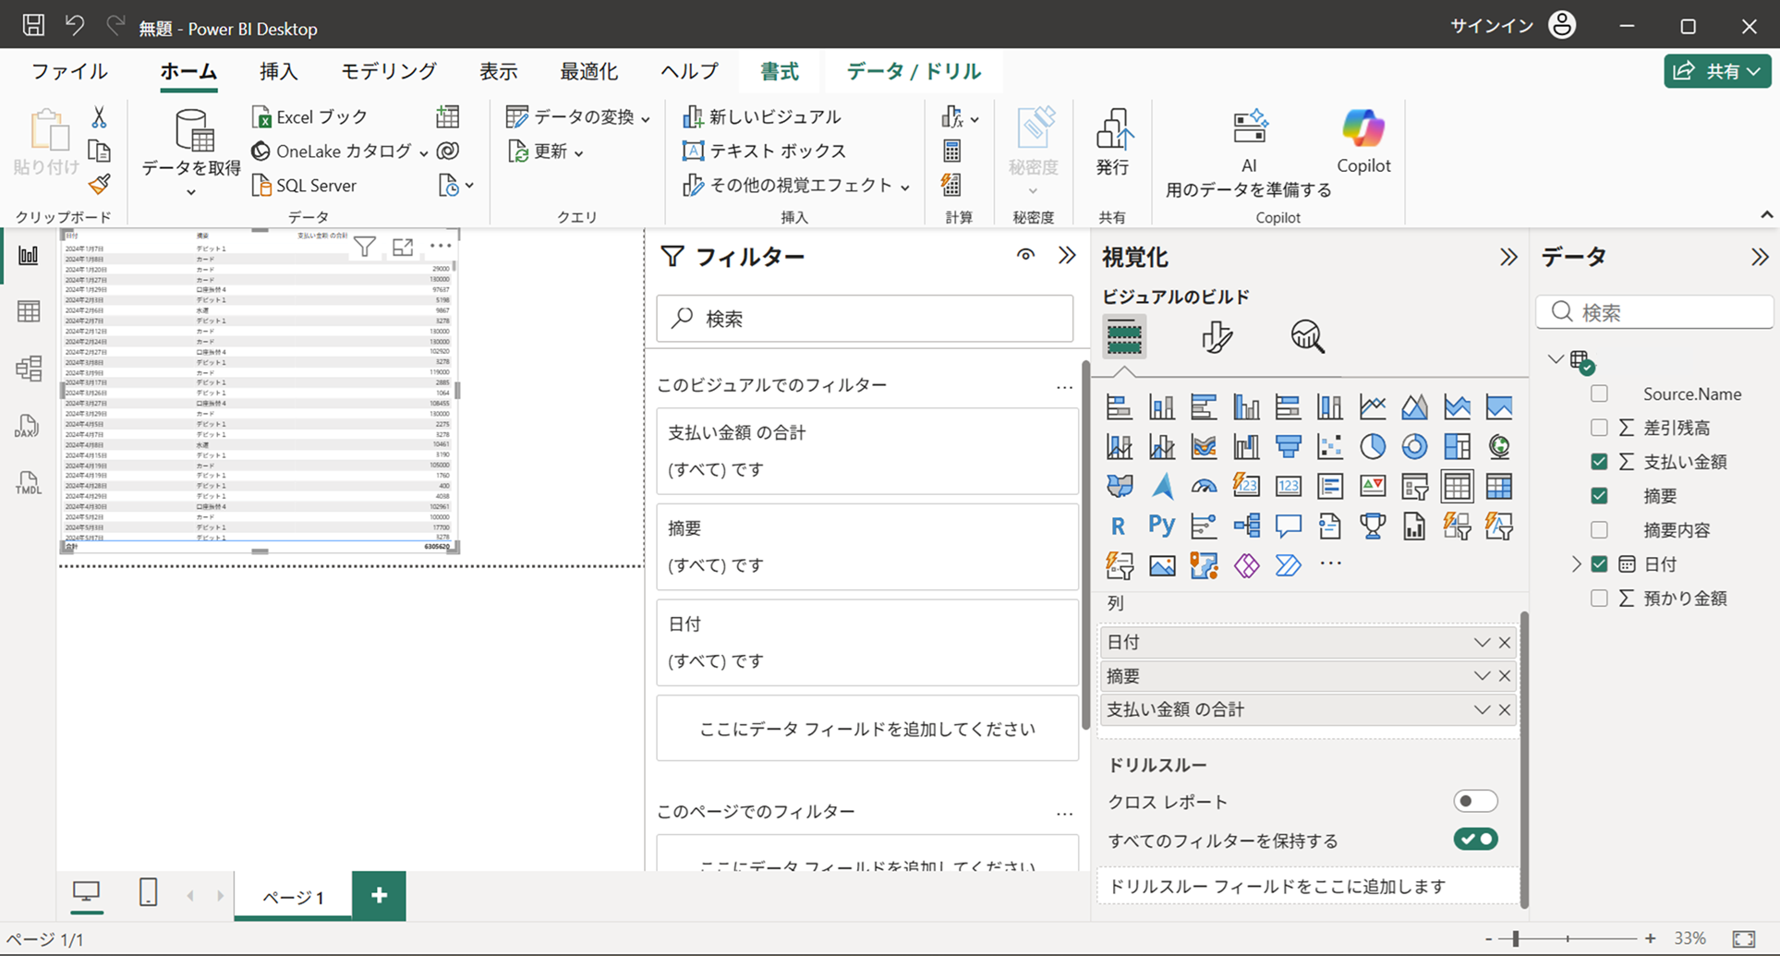This screenshot has width=1780, height=956.
Task: Select the funnel chart visual
Action: point(1288,447)
